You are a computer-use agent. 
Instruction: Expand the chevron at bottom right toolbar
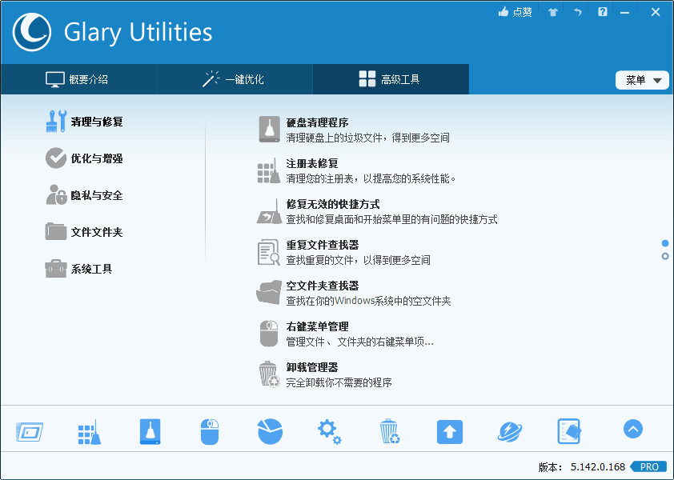click(x=632, y=430)
